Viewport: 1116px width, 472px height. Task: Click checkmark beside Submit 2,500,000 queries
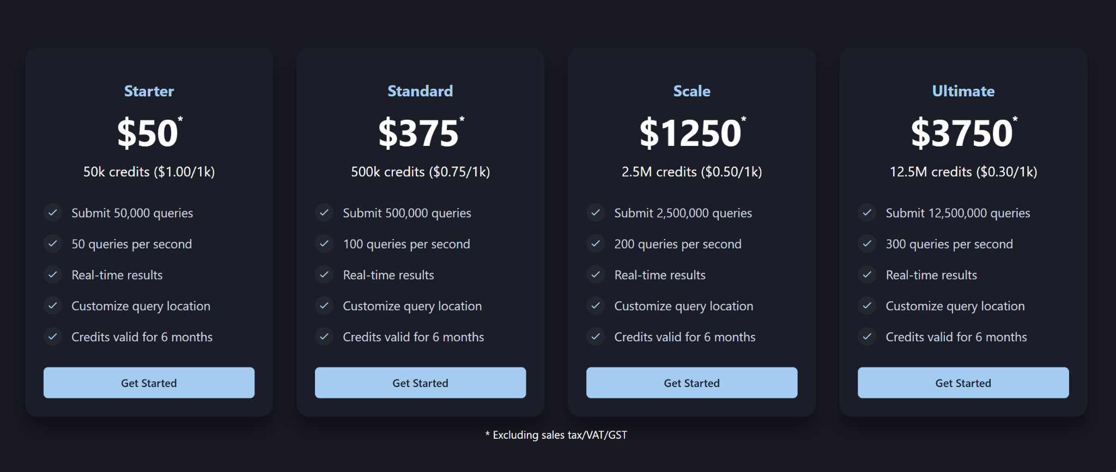pos(596,212)
